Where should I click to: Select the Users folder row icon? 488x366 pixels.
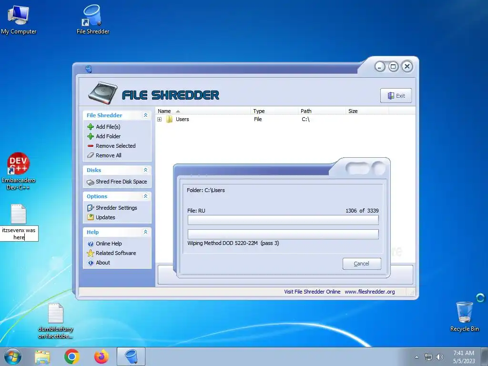169,119
